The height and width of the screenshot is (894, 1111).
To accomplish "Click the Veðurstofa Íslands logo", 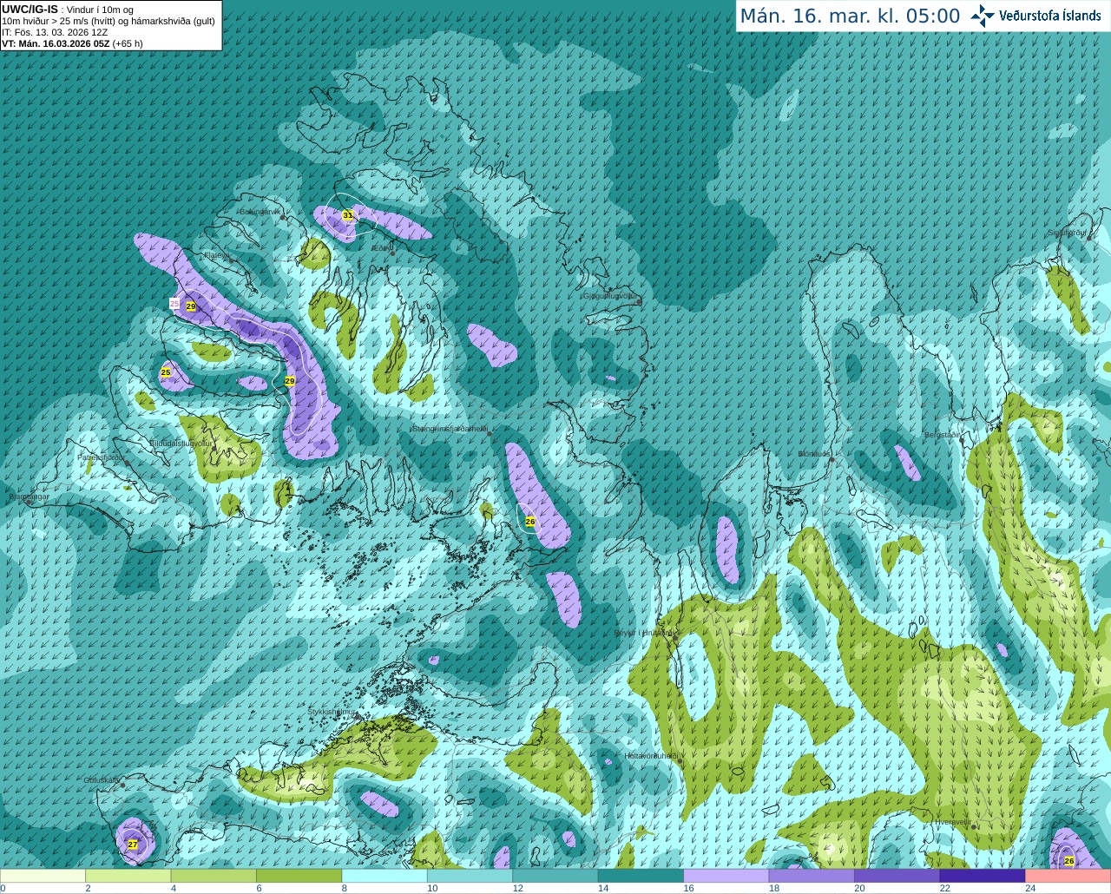I will click(1036, 16).
